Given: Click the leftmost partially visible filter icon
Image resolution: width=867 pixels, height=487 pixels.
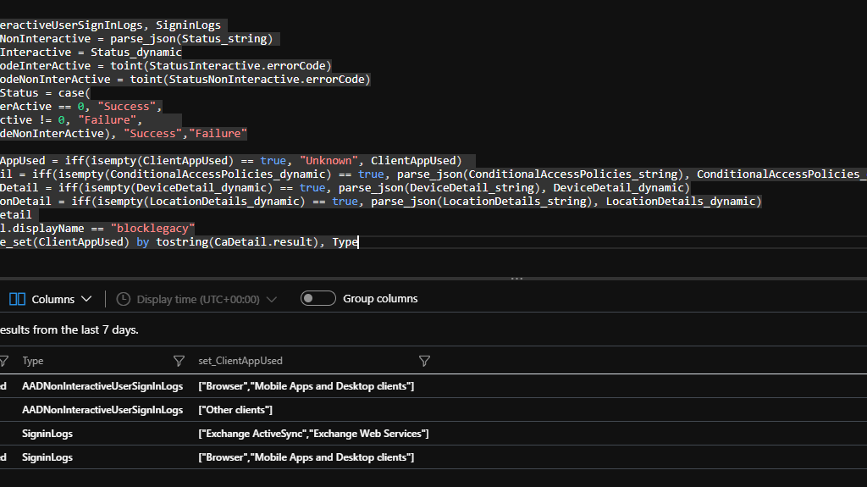Looking at the screenshot, I should (4, 361).
